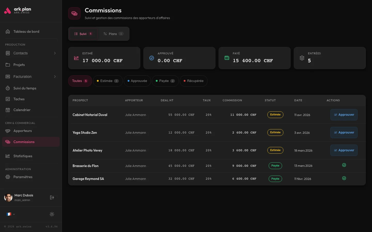Switch to the Plans tab

pos(113,34)
